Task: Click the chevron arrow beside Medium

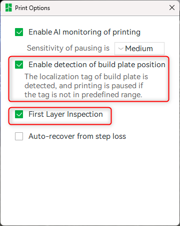Action: [120, 49]
